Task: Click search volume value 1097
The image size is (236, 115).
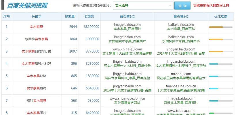Action: [x=73, y=51]
